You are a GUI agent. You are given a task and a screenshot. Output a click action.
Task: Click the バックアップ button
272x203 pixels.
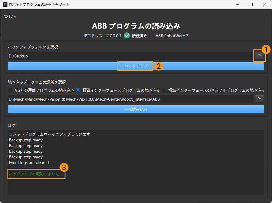[136, 66]
